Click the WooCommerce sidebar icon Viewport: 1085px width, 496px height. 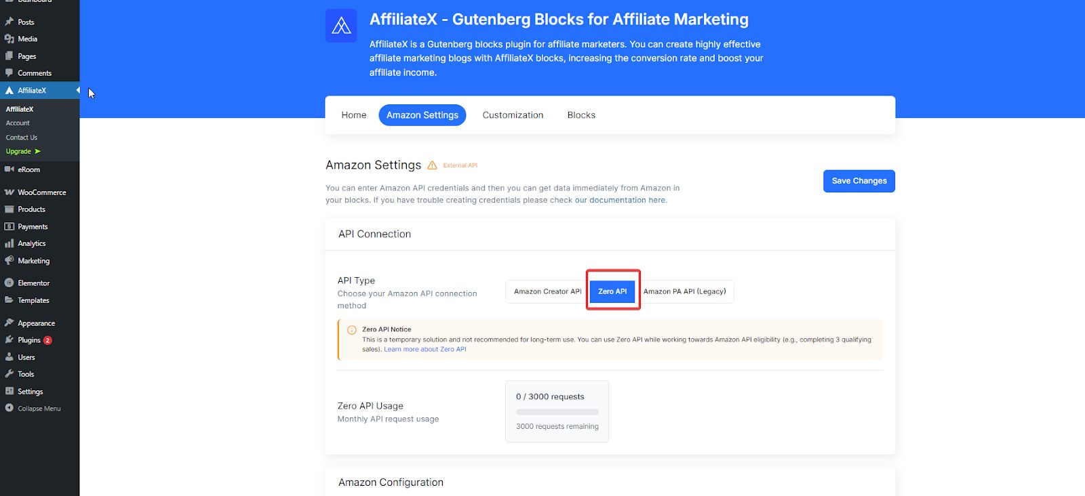(9, 192)
